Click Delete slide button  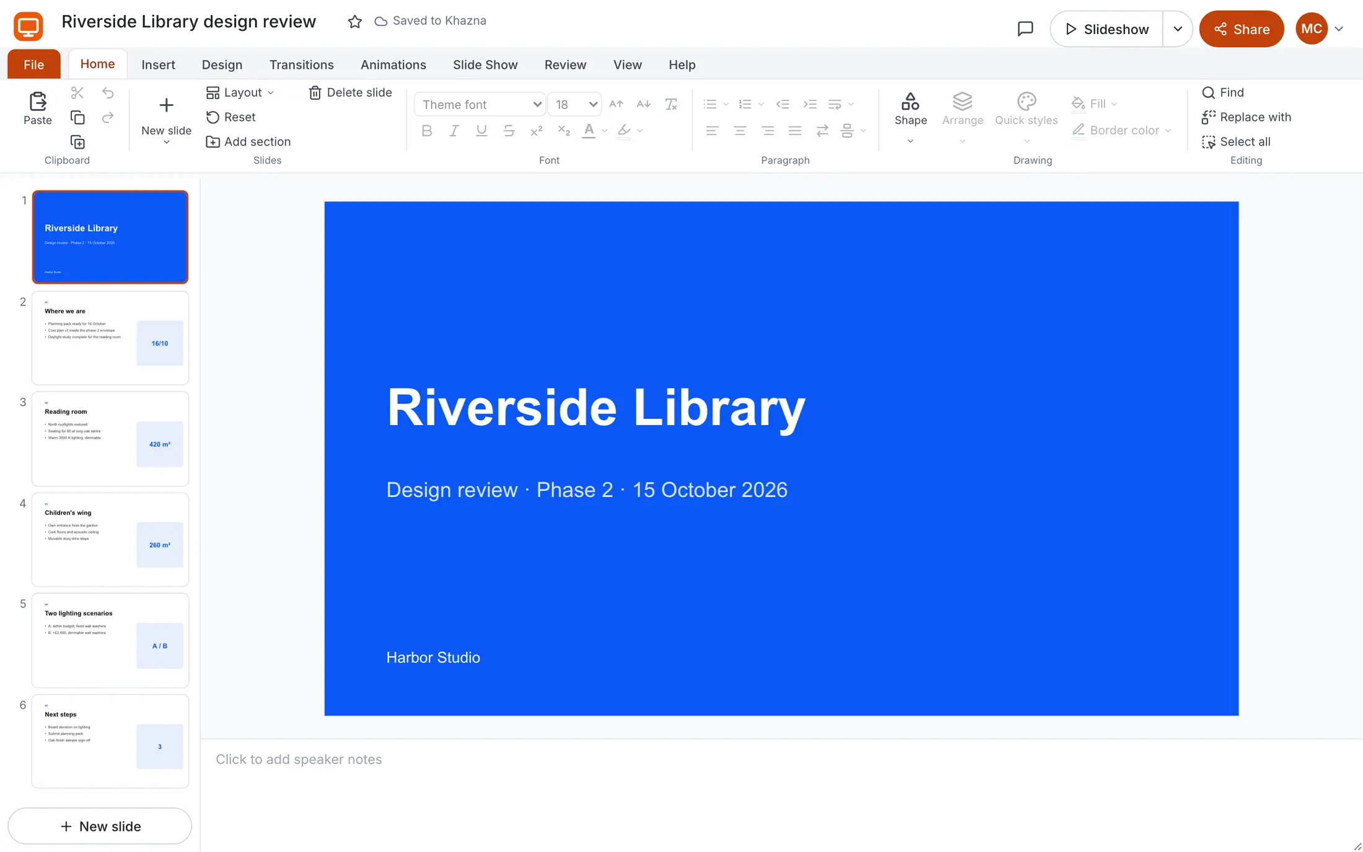pyautogui.click(x=351, y=92)
